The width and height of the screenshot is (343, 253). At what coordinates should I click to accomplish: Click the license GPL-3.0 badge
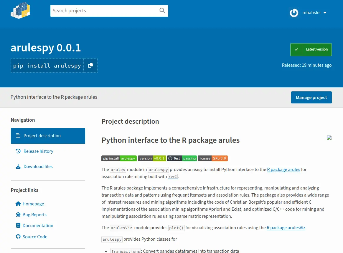click(213, 158)
